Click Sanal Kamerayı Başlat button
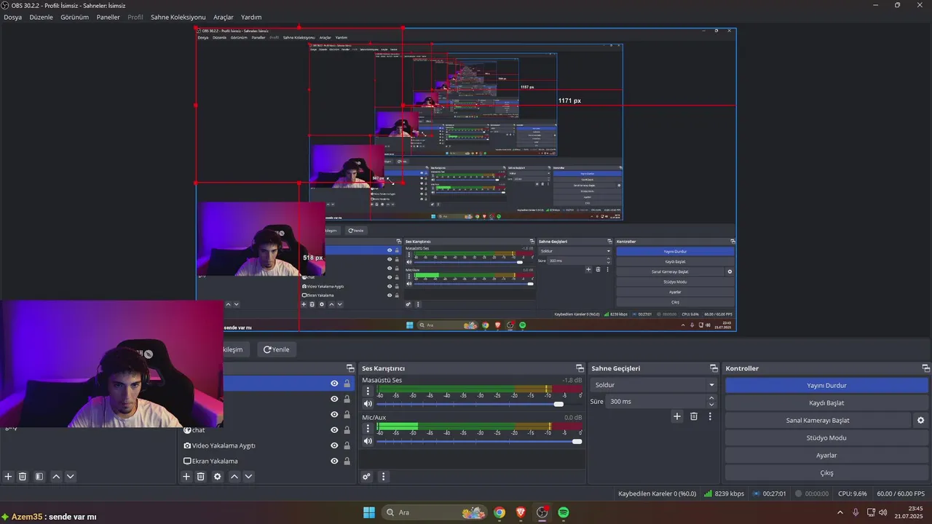 (818, 421)
